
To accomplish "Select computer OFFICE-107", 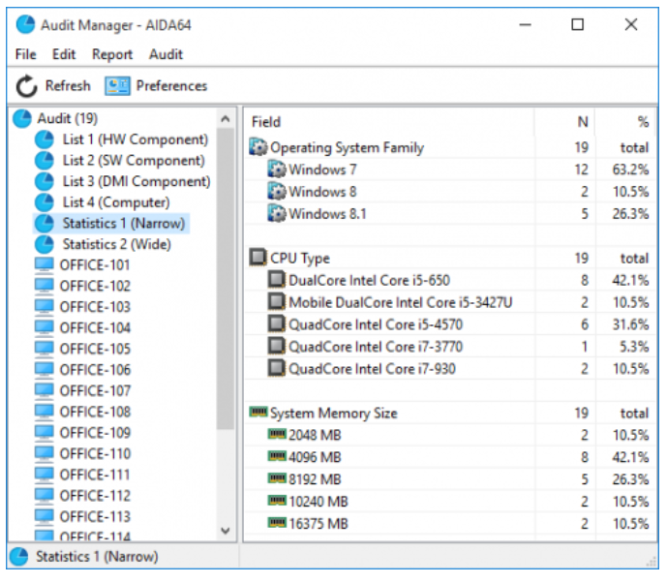I will pyautogui.click(x=95, y=390).
